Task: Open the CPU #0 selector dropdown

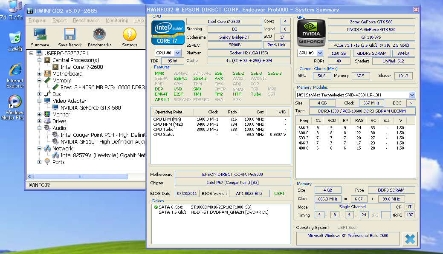Action: pyautogui.click(x=177, y=53)
